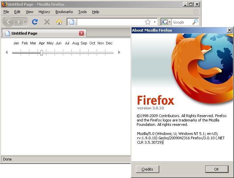Click the Dec month label
234x178 pixels.
[x=109, y=43]
